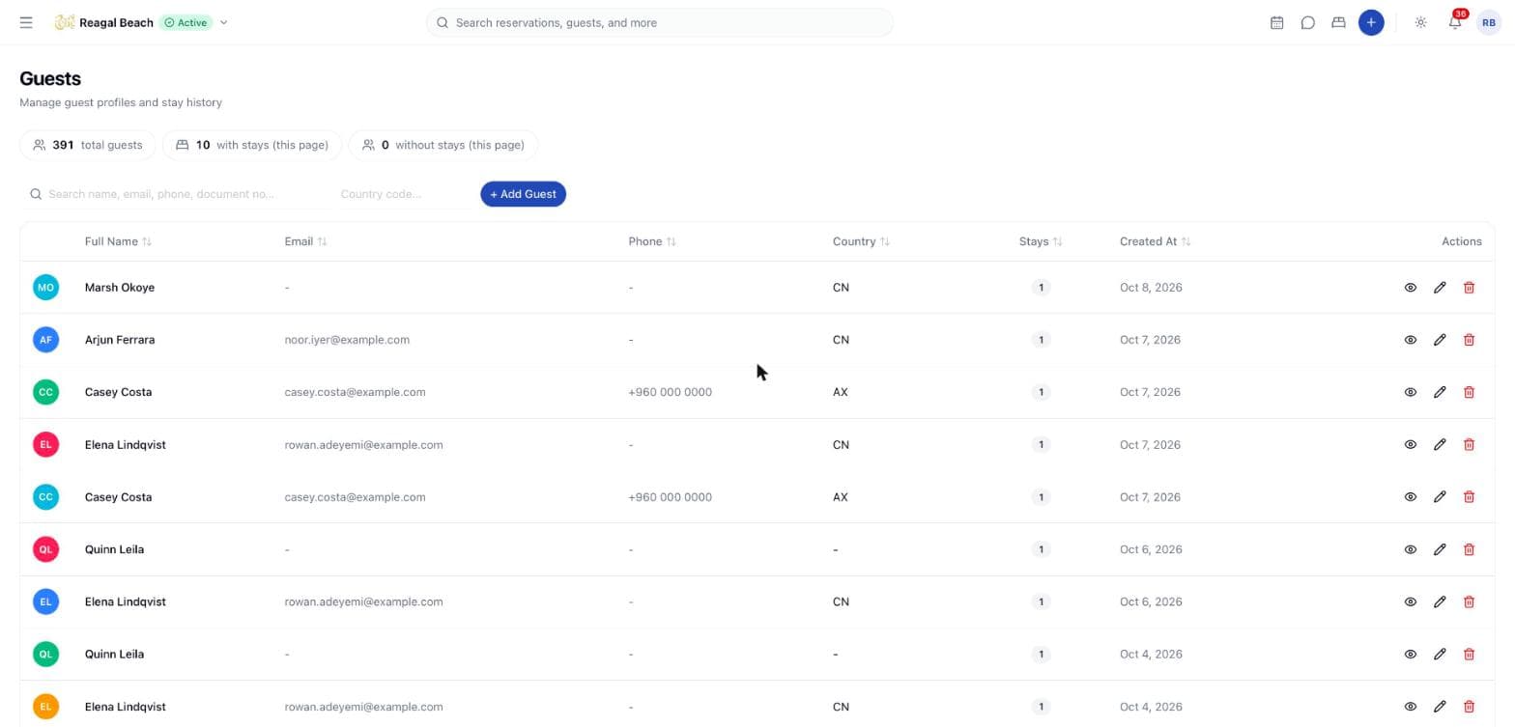Image resolution: width=1515 pixels, height=727 pixels.
Task: Click Oct 8, 2026 created date
Action: tap(1151, 288)
